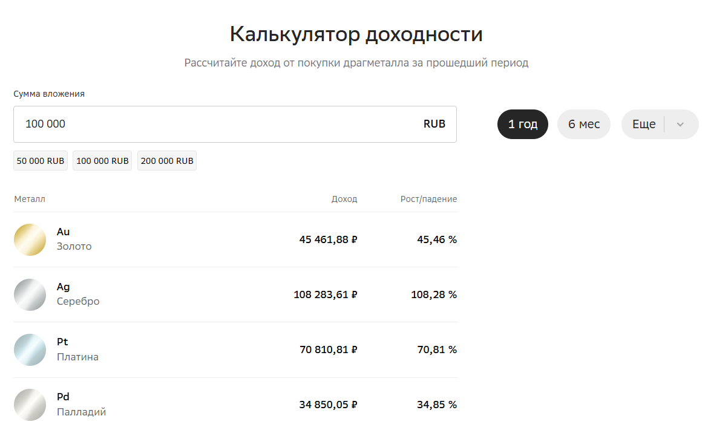Click the chevron arrow next to Еще
Viewport: 708px width, 439px height.
[x=680, y=125]
